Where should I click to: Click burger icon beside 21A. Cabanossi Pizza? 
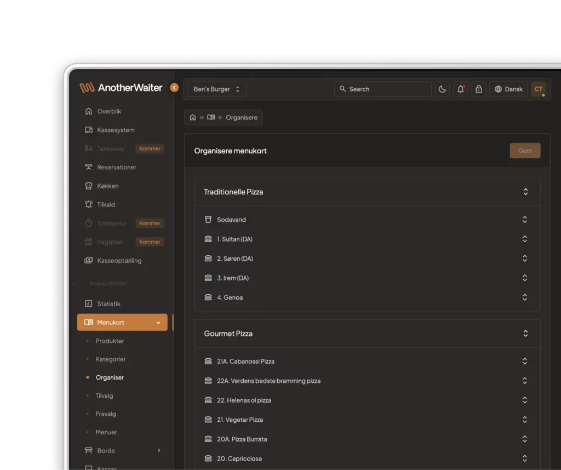click(x=208, y=361)
